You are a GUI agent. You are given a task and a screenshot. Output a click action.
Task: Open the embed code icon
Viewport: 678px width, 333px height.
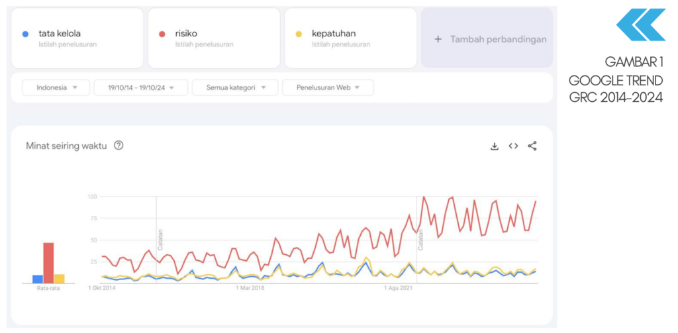coord(513,146)
